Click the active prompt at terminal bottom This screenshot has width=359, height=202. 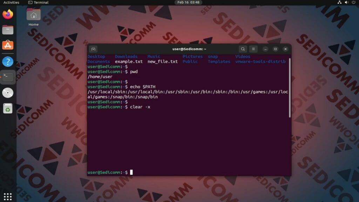(110, 172)
